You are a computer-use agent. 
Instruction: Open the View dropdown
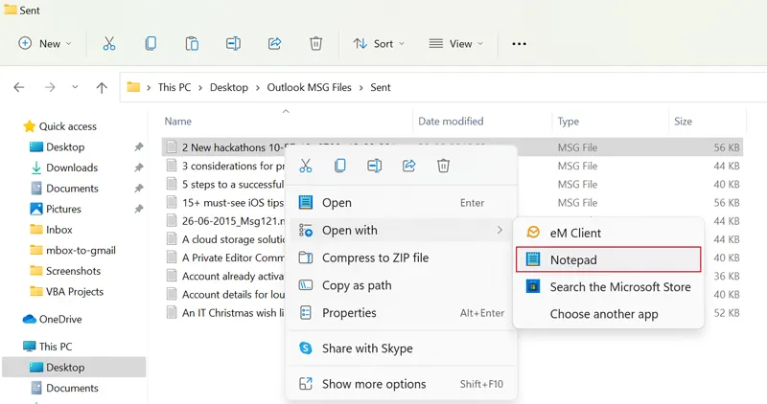point(456,43)
